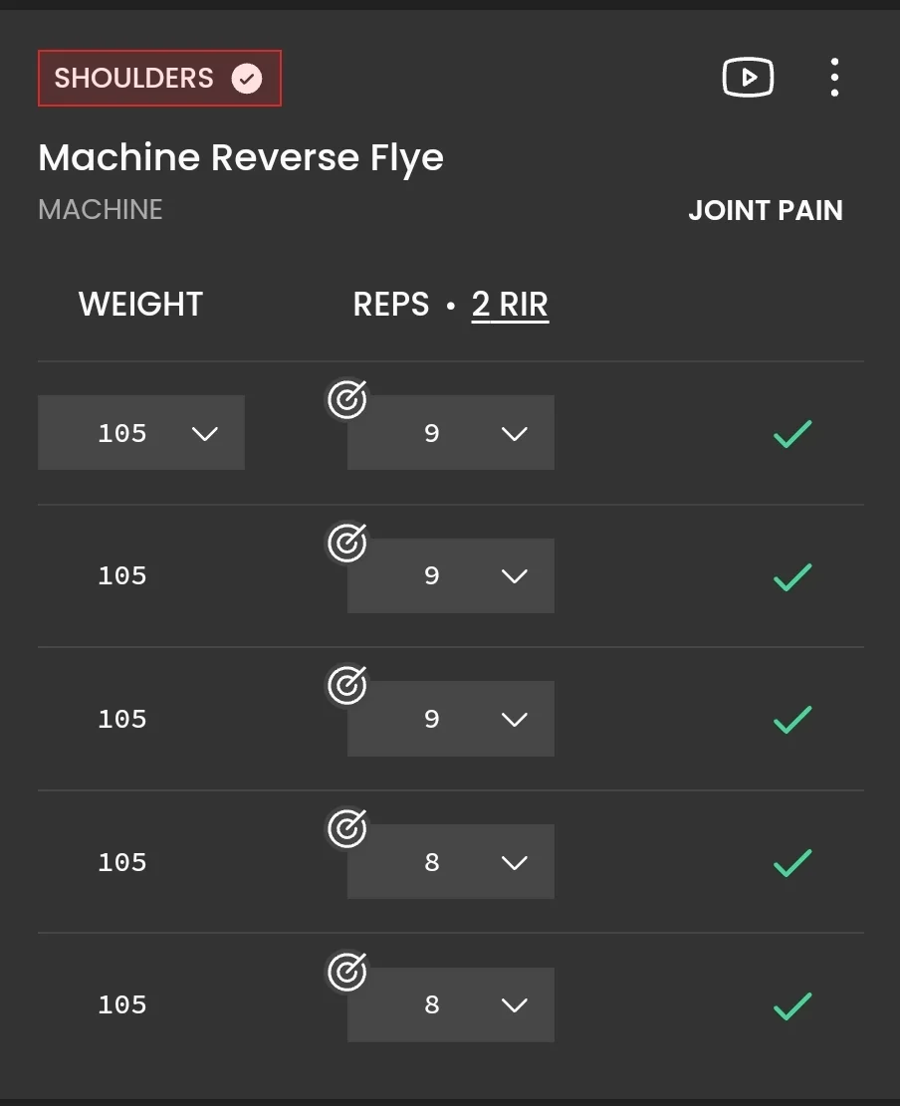Open the 2 RIR link
This screenshot has width=900, height=1106.
(510, 305)
